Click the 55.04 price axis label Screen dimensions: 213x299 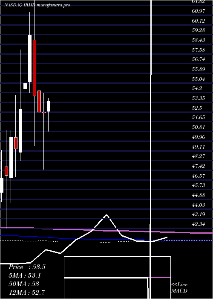click(x=199, y=79)
